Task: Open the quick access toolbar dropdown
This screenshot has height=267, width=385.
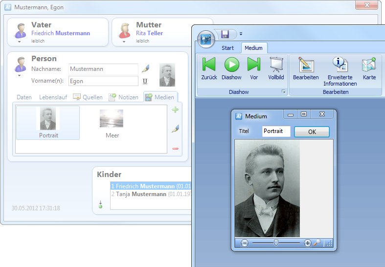Action: tap(241, 34)
